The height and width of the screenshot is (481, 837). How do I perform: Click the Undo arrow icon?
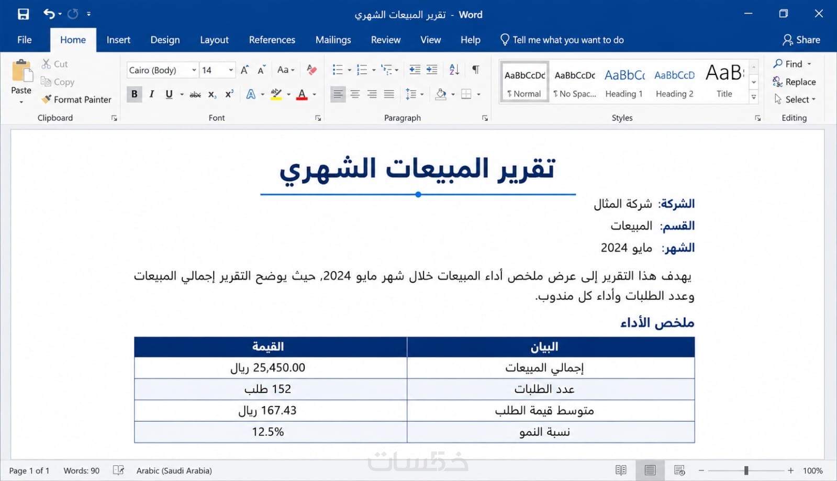[49, 14]
